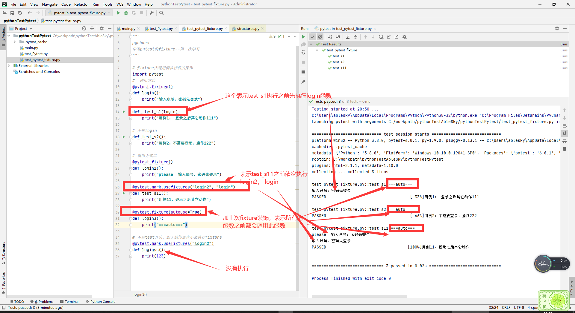Hide the Project tool window
The width and height of the screenshot is (575, 313).
point(110,28)
